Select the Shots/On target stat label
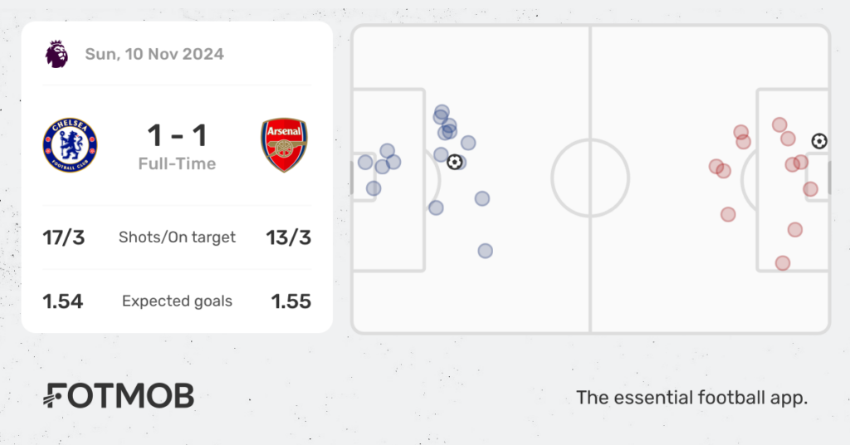Screen dimensions: 850x445 (x=178, y=237)
